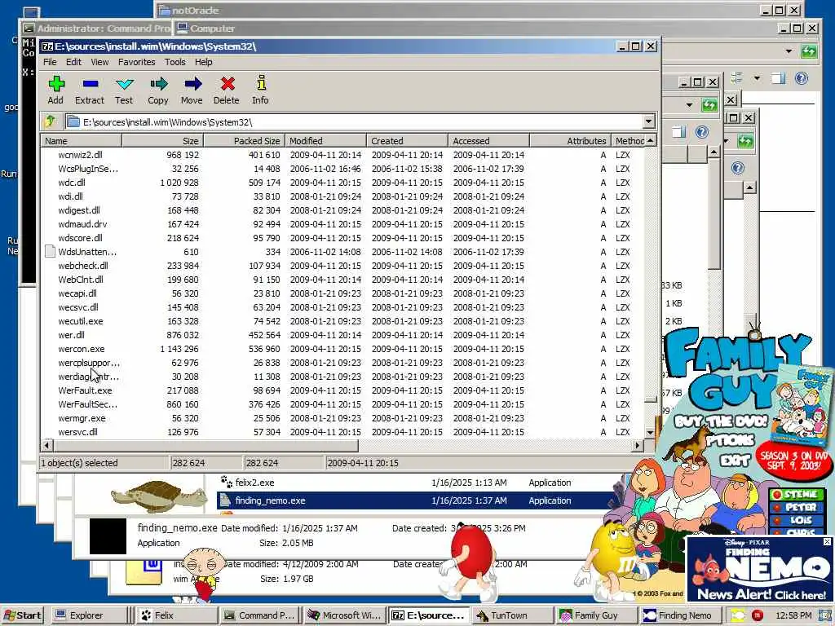835x626 pixels.
Task: Select the Copy toolbar icon
Action: (158, 84)
